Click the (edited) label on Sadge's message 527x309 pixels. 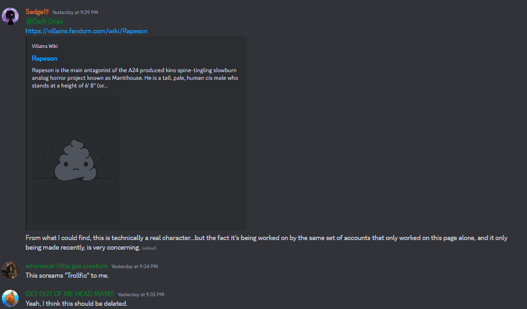click(149, 248)
